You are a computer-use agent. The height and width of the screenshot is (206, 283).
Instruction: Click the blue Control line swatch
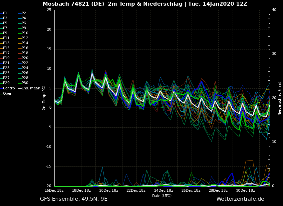pos(1,88)
